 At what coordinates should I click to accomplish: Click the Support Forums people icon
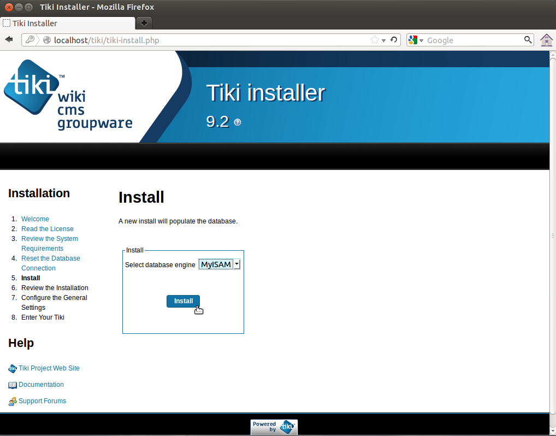(12, 401)
